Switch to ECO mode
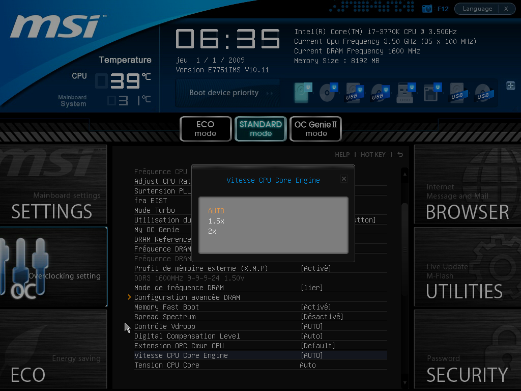The image size is (521, 391). (x=206, y=129)
